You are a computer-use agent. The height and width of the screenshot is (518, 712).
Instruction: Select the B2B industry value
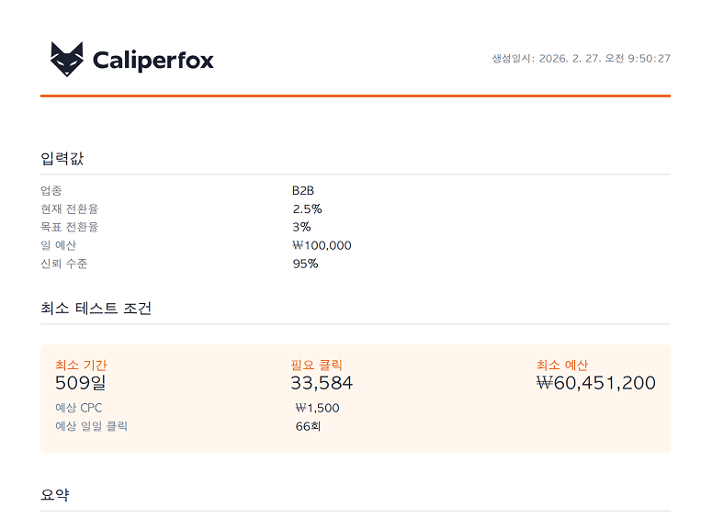point(303,191)
